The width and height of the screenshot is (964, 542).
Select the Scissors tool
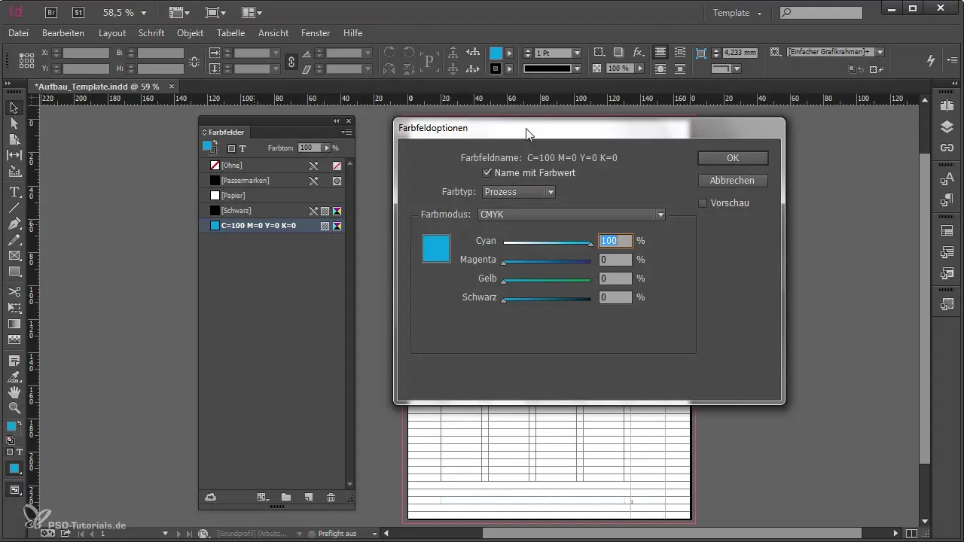point(14,291)
